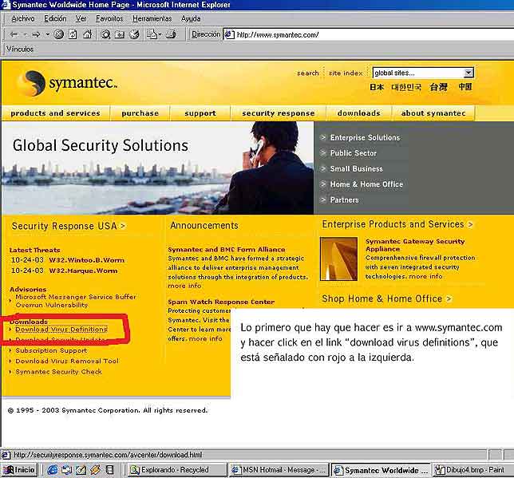The width and height of the screenshot is (514, 478).
Task: Switch to MSN Hotmail taskbar window
Action: click(279, 470)
